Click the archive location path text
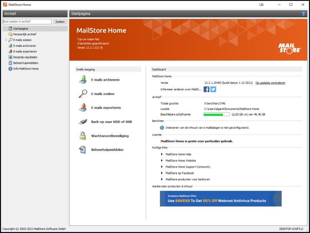 tap(231, 109)
